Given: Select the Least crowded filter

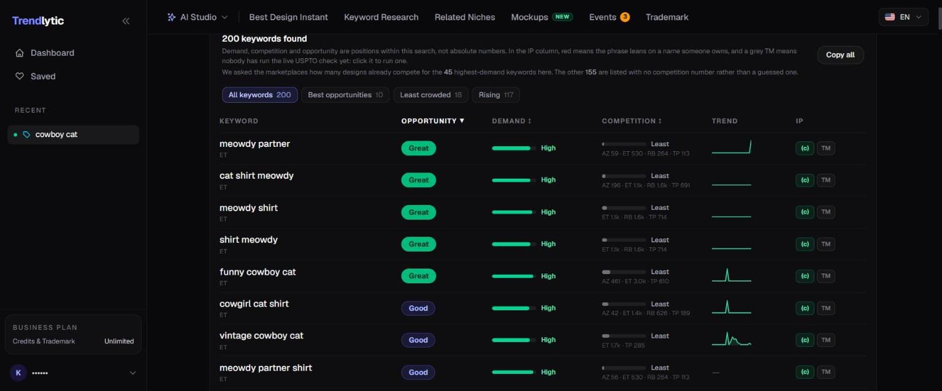Looking at the screenshot, I should click(431, 95).
